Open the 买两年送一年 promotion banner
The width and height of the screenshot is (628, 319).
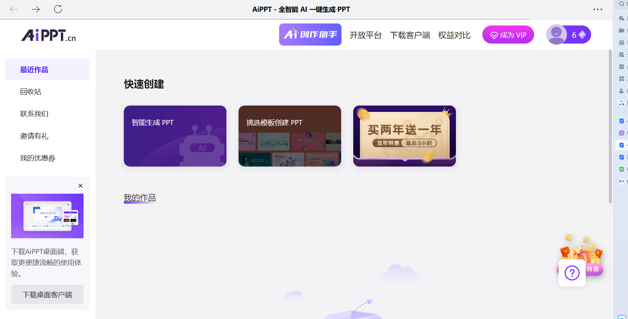[x=405, y=136]
